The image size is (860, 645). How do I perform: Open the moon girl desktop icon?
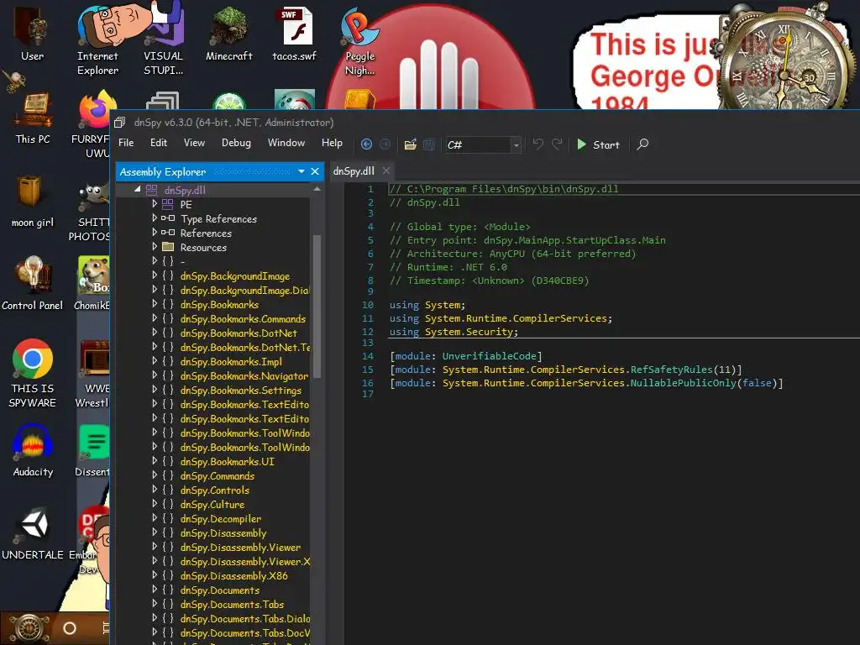[x=32, y=201]
